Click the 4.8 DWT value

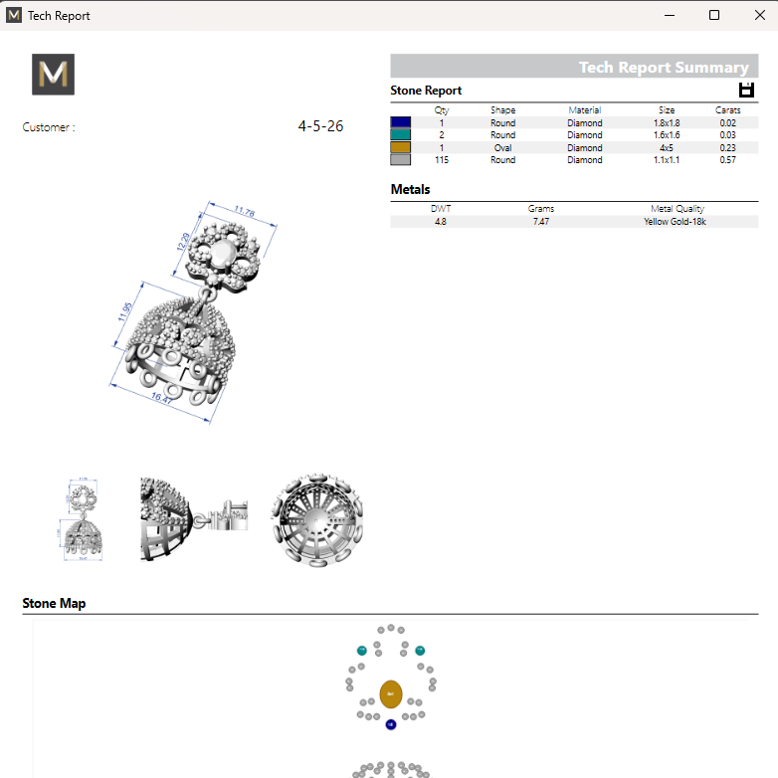(x=441, y=222)
